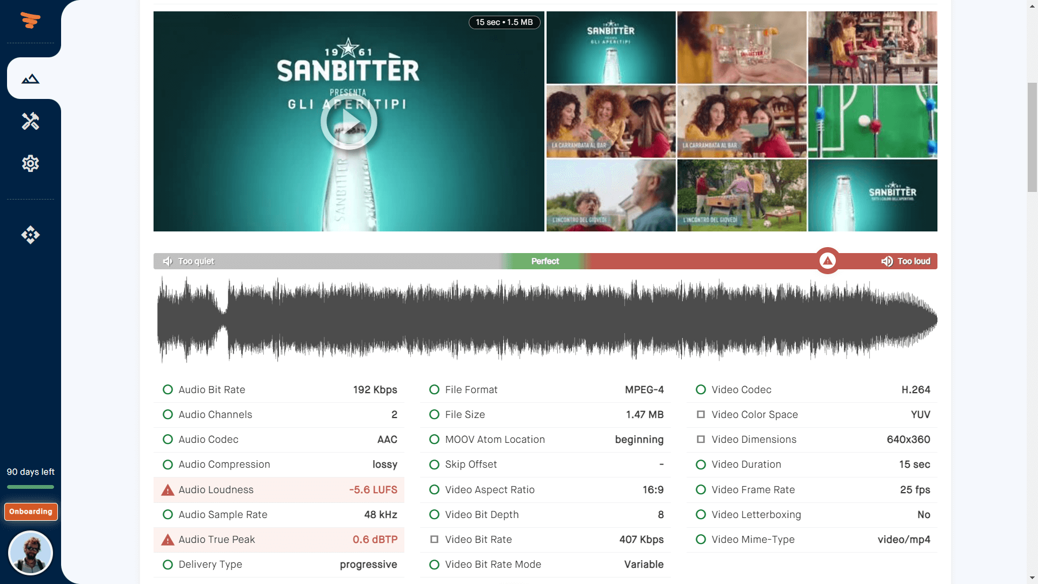Open the settings gear in sidebar

click(x=30, y=163)
